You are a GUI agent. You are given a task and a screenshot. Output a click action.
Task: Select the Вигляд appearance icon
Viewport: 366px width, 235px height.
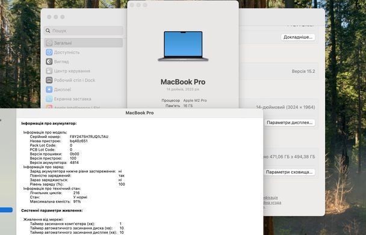pyautogui.click(x=49, y=61)
